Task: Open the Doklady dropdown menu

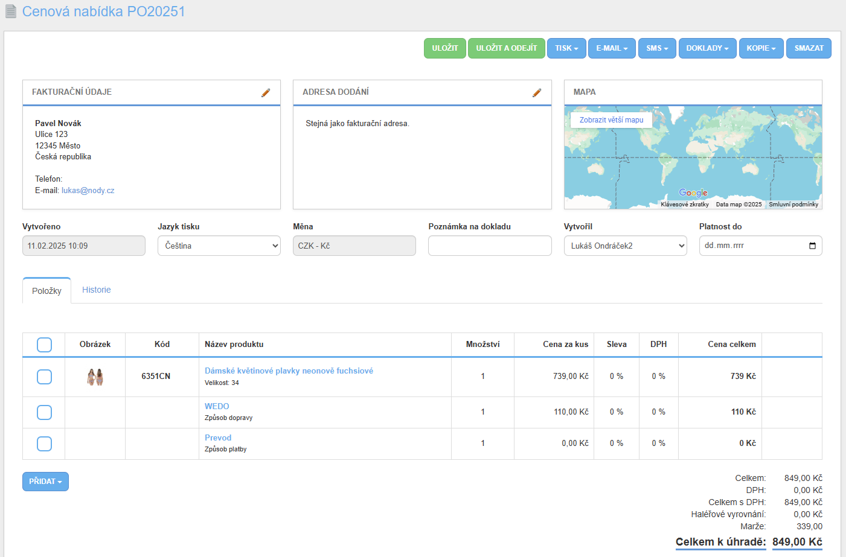Action: point(707,48)
